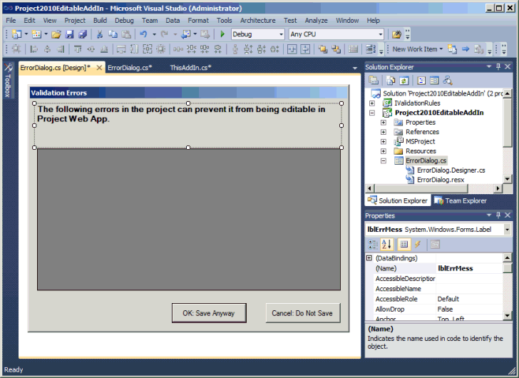Viewport: 519px width, 378px height.
Task: Click the Solution Explorer Refresh icon
Action: (404, 81)
